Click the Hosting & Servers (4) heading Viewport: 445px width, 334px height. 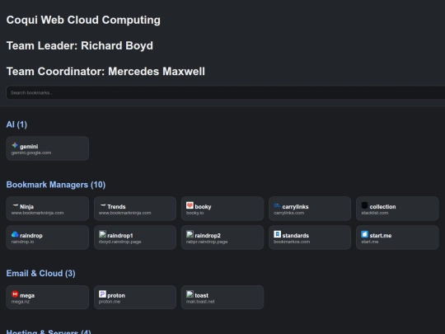point(49,332)
